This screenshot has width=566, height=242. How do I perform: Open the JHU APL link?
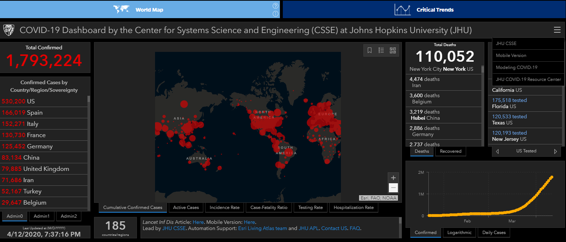pos(308,228)
